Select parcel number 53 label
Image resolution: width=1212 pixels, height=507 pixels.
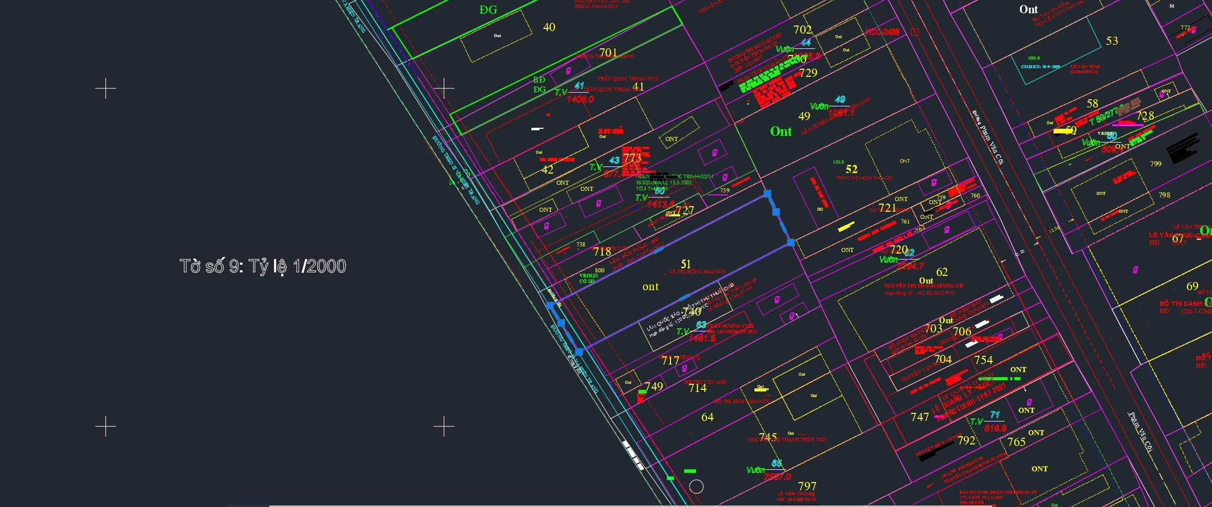[1112, 41]
